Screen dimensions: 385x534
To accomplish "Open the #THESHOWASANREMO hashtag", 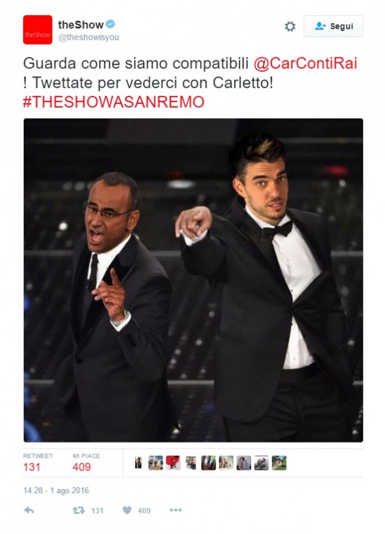I will [114, 102].
